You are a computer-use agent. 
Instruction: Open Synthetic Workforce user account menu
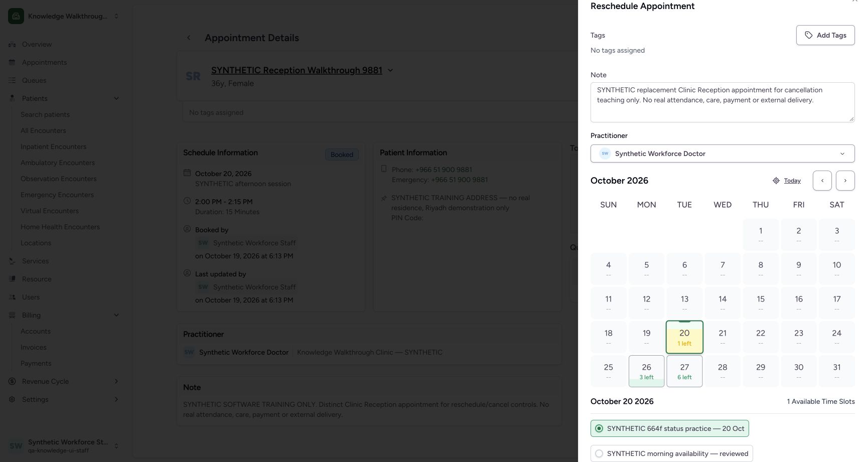65,445
